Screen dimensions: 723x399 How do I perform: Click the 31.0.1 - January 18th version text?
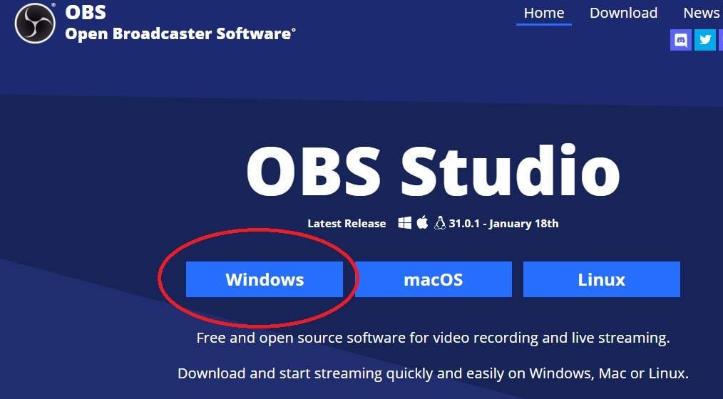(503, 224)
